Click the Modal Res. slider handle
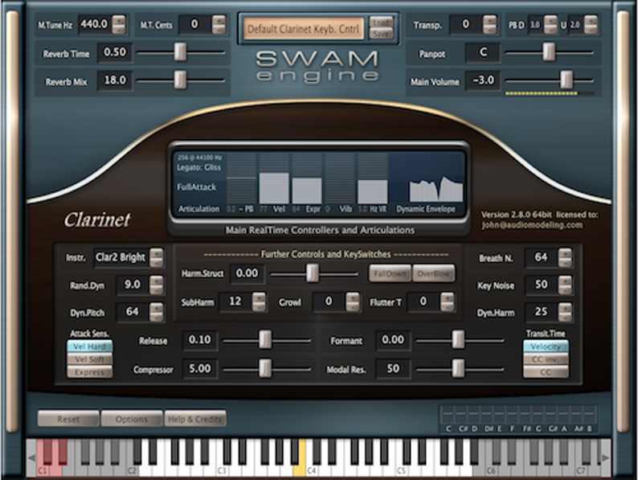 coord(458,368)
